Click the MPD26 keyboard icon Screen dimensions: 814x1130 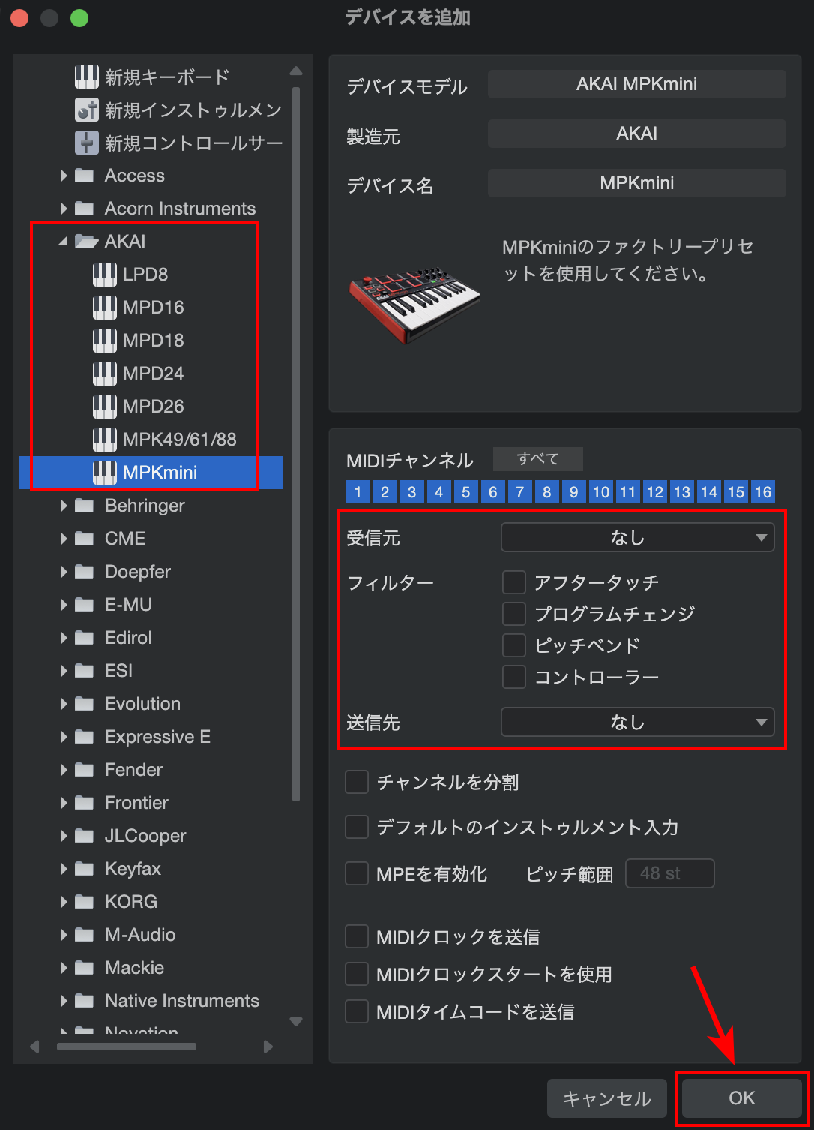coord(105,407)
